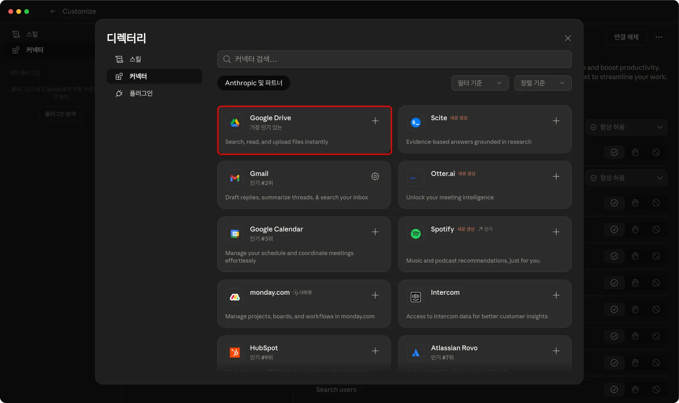Image resolution: width=679 pixels, height=403 pixels.
Task: Click the HubSpot logo icon
Action: [235, 353]
